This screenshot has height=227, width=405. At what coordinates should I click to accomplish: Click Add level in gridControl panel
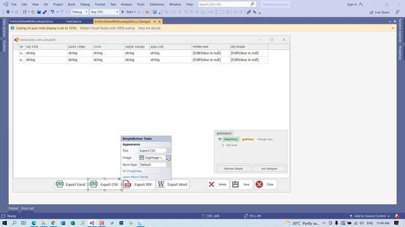tap(229, 145)
